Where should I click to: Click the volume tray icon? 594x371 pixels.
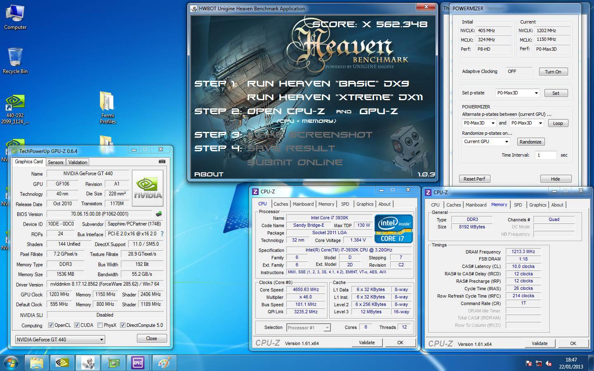(549, 363)
